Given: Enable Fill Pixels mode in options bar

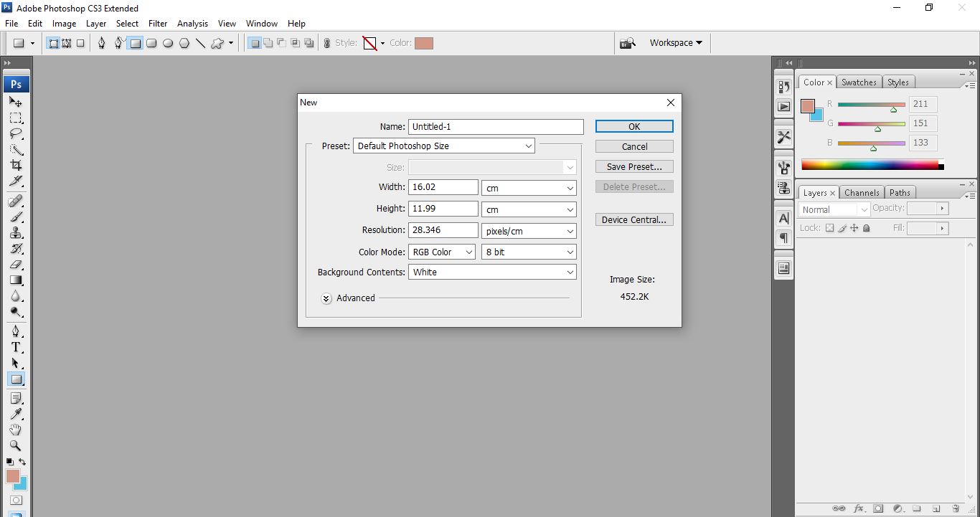Looking at the screenshot, I should (x=80, y=43).
